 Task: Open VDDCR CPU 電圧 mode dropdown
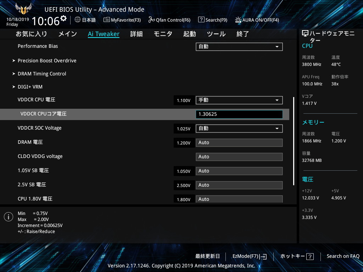[x=239, y=100]
